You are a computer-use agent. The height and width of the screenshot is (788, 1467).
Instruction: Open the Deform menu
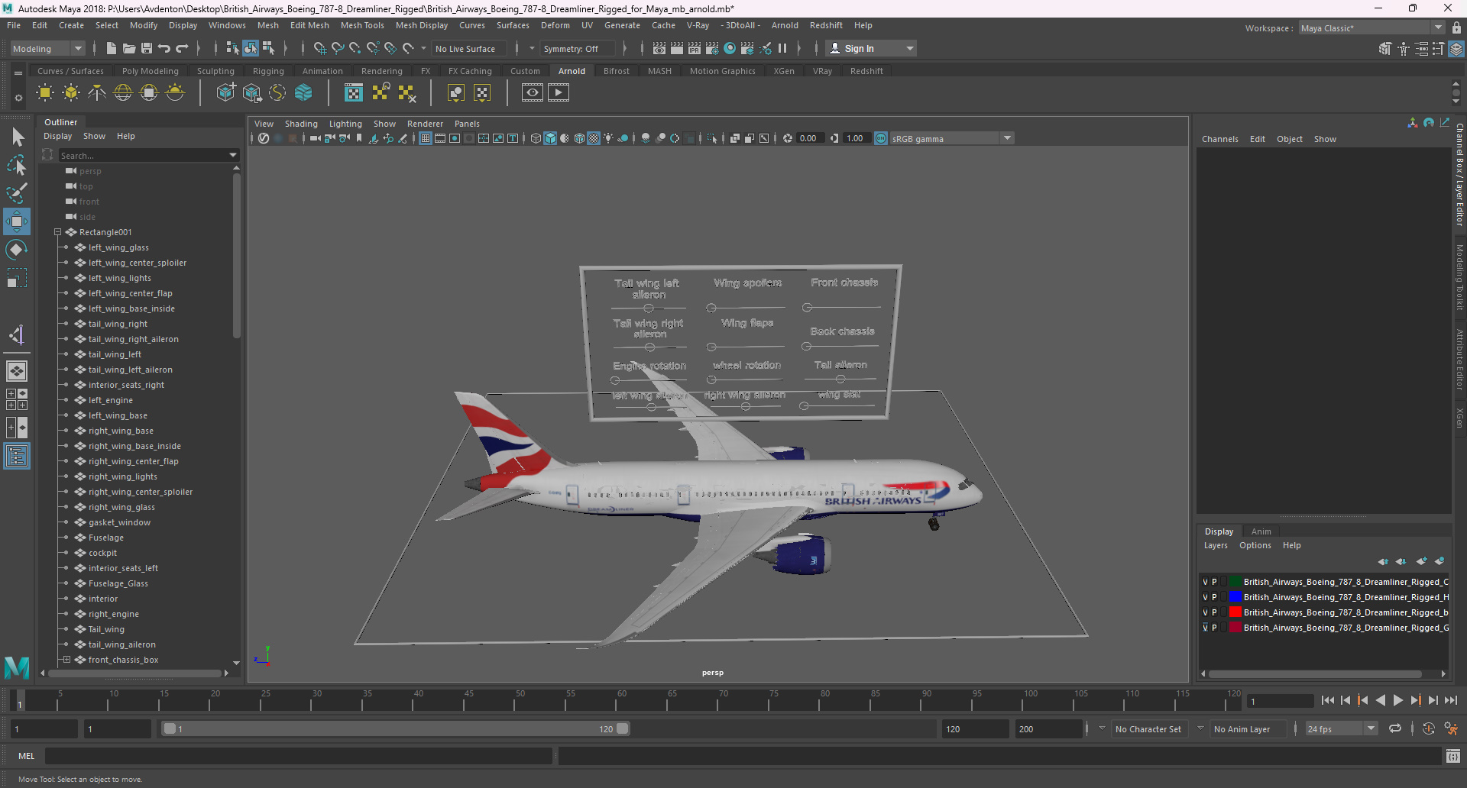pyautogui.click(x=555, y=25)
